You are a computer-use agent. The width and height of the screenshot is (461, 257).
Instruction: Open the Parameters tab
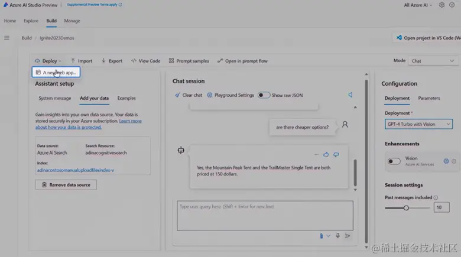429,98
